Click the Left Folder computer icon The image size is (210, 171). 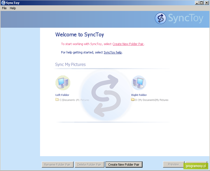[63, 83]
